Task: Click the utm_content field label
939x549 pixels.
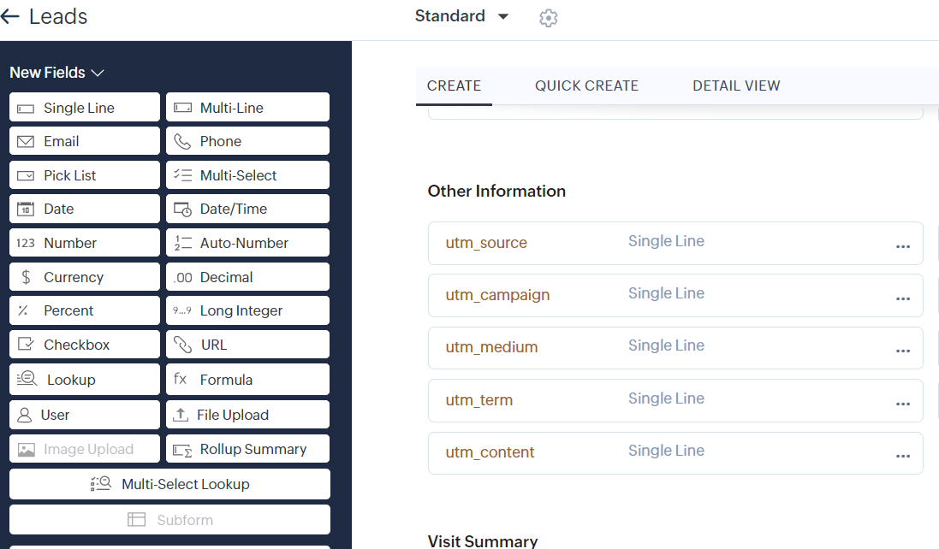Action: [x=490, y=452]
